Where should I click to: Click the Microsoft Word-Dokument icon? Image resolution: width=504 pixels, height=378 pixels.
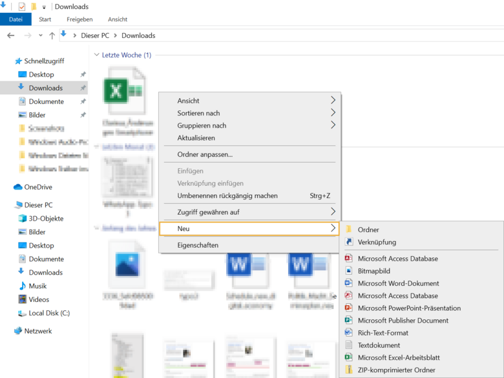pos(349,283)
